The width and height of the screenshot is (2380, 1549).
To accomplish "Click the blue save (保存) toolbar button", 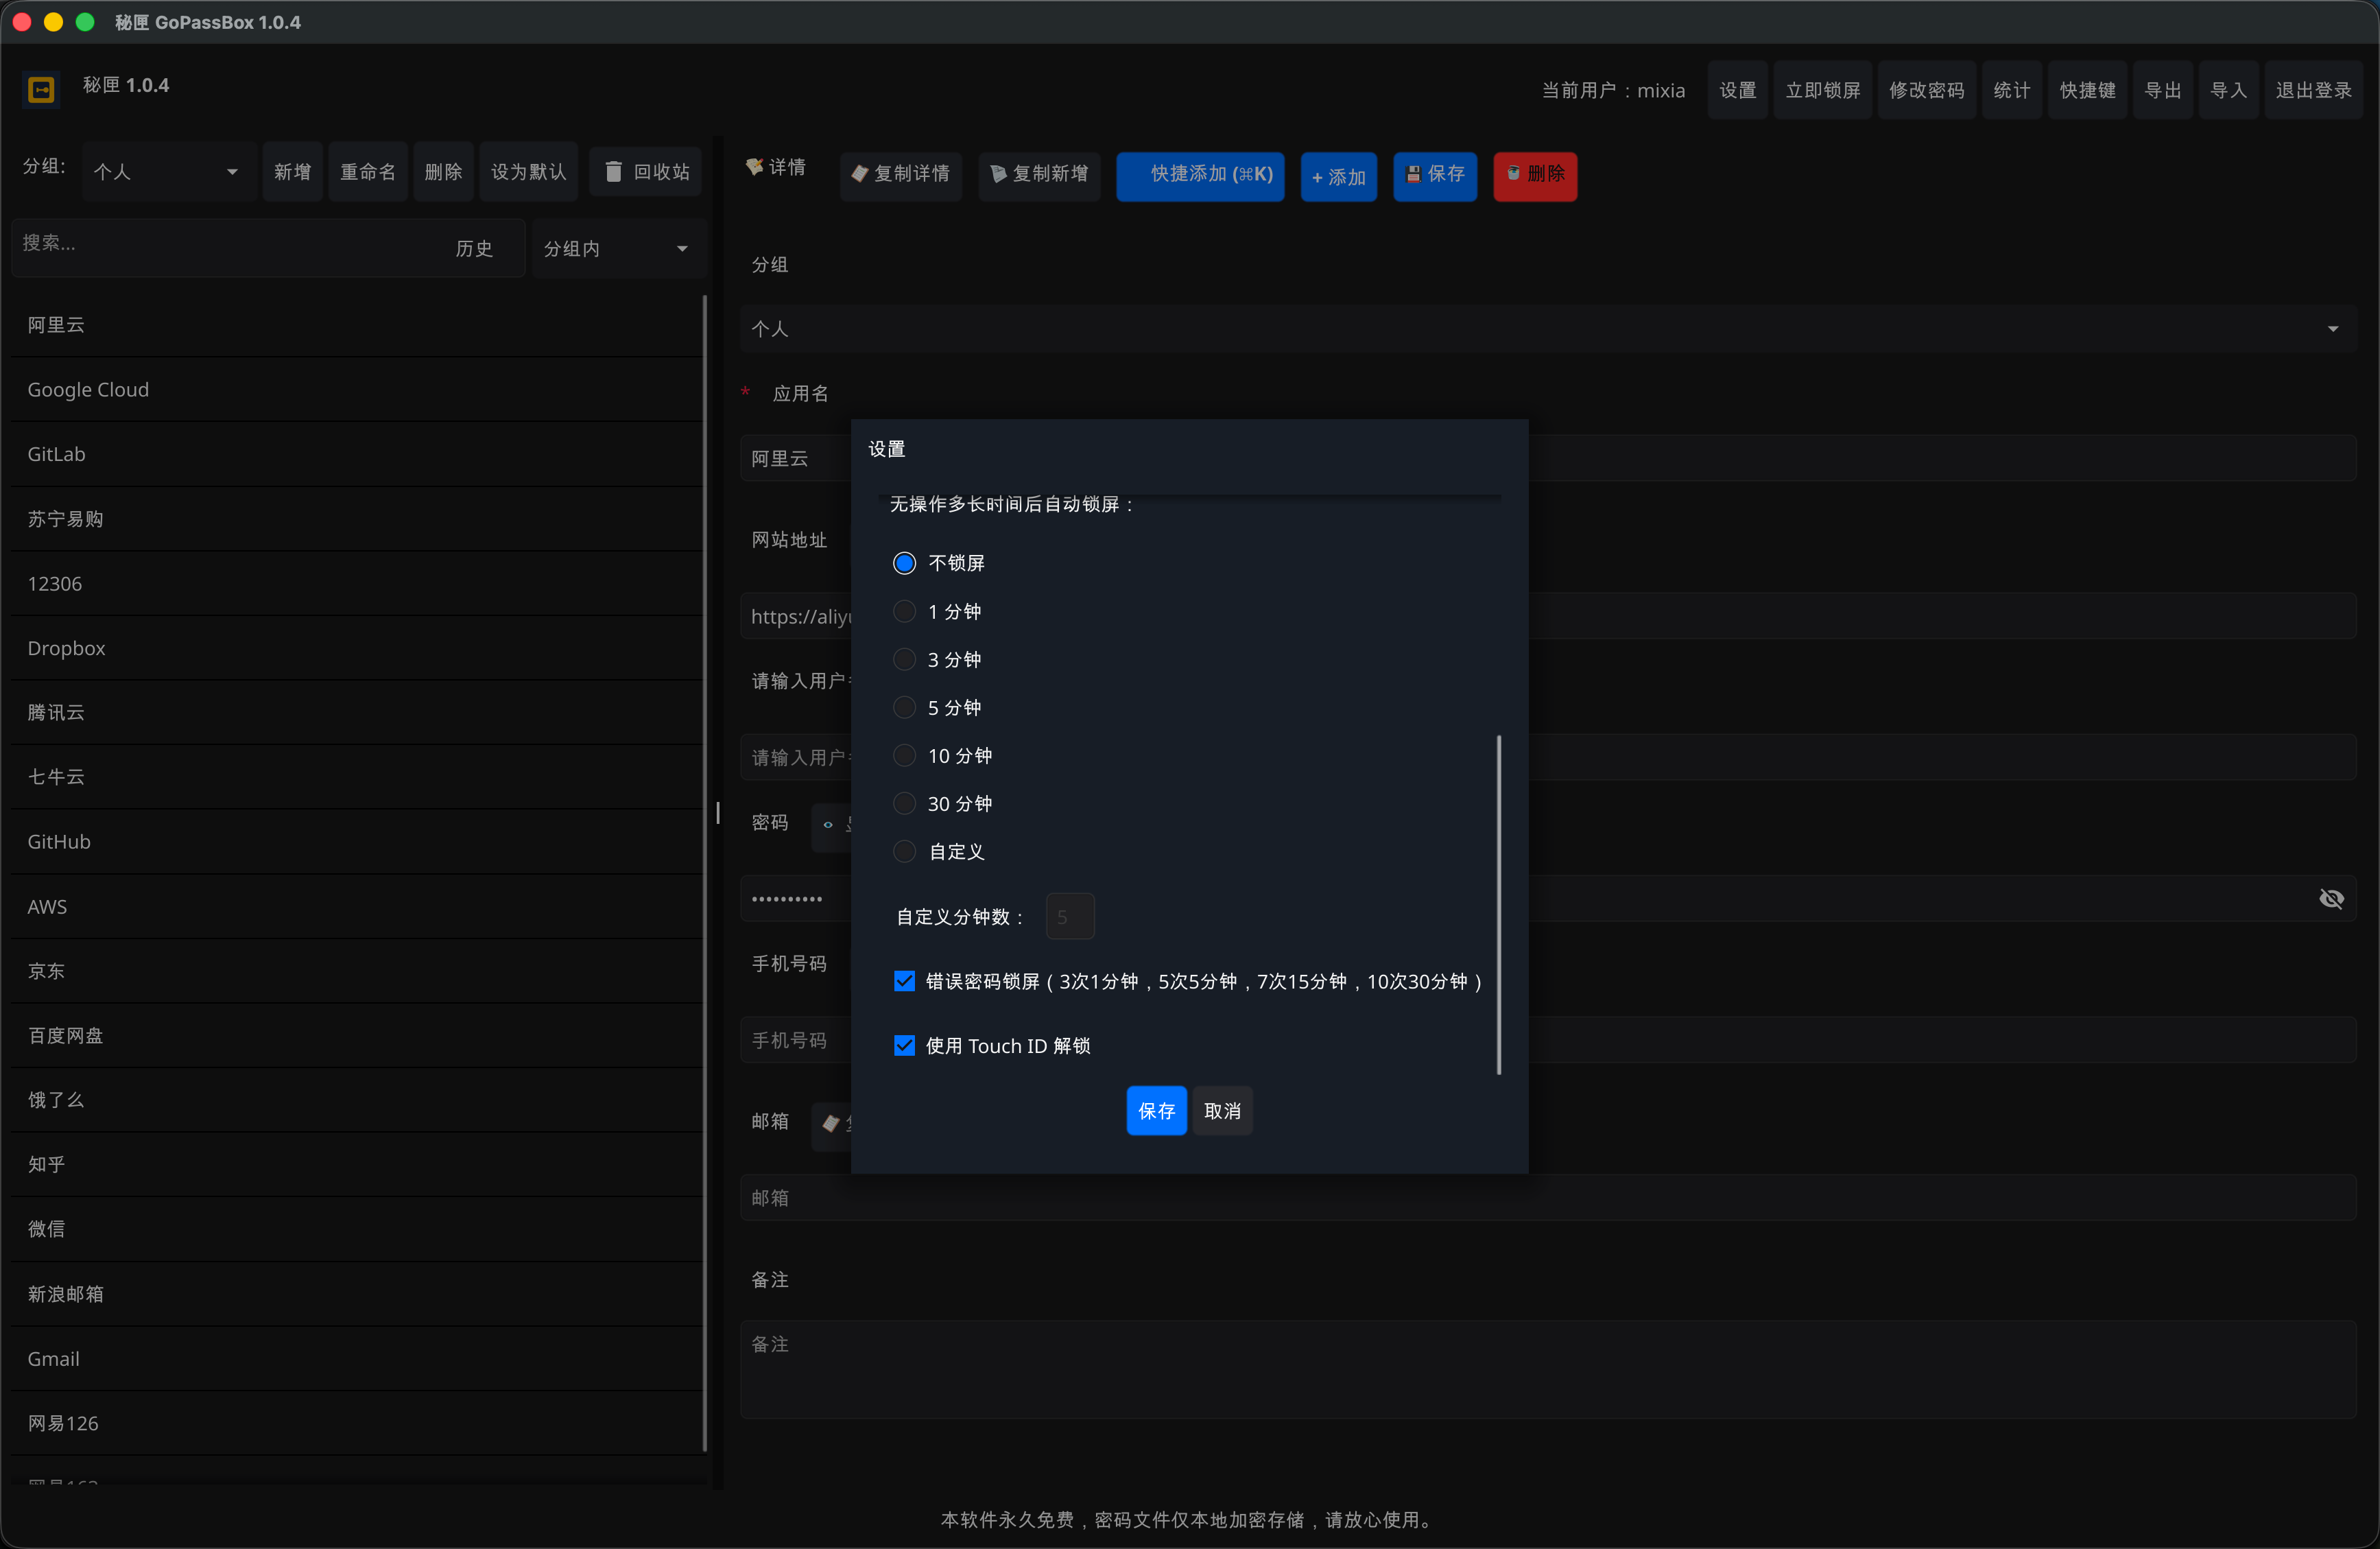I will 1434,174.
